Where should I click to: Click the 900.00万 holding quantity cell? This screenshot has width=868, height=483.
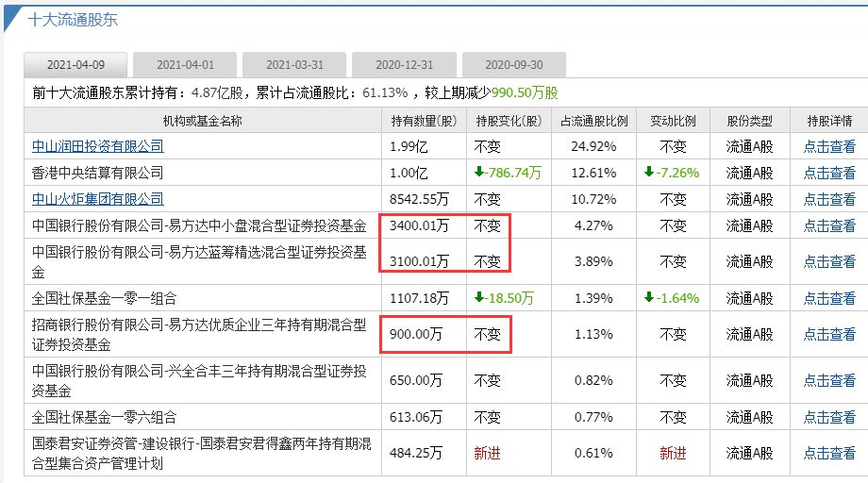coord(424,334)
